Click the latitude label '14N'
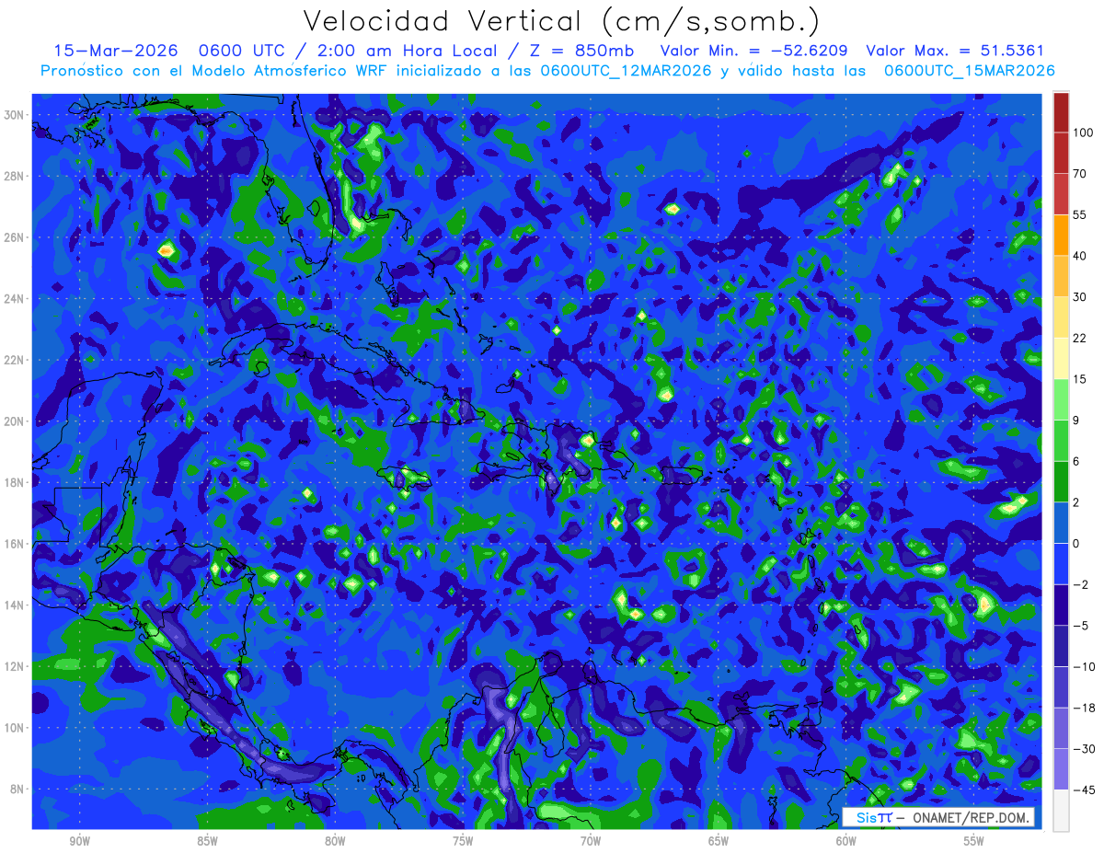1104x853 pixels. coord(15,605)
